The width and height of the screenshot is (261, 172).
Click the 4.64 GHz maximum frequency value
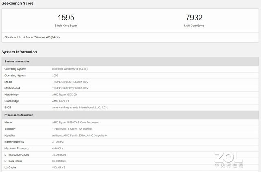coord(58,148)
